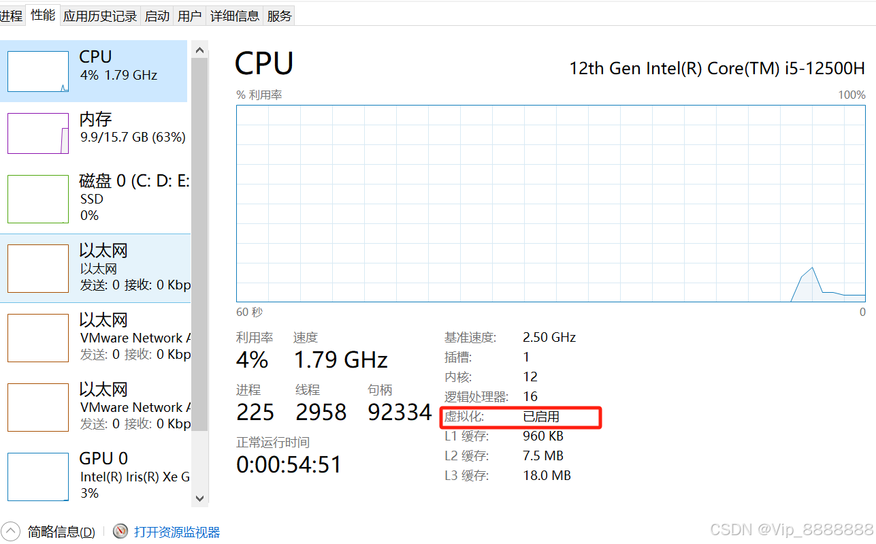876x544 pixels.
Task: Switch to the 进程 tab
Action: click(12, 16)
